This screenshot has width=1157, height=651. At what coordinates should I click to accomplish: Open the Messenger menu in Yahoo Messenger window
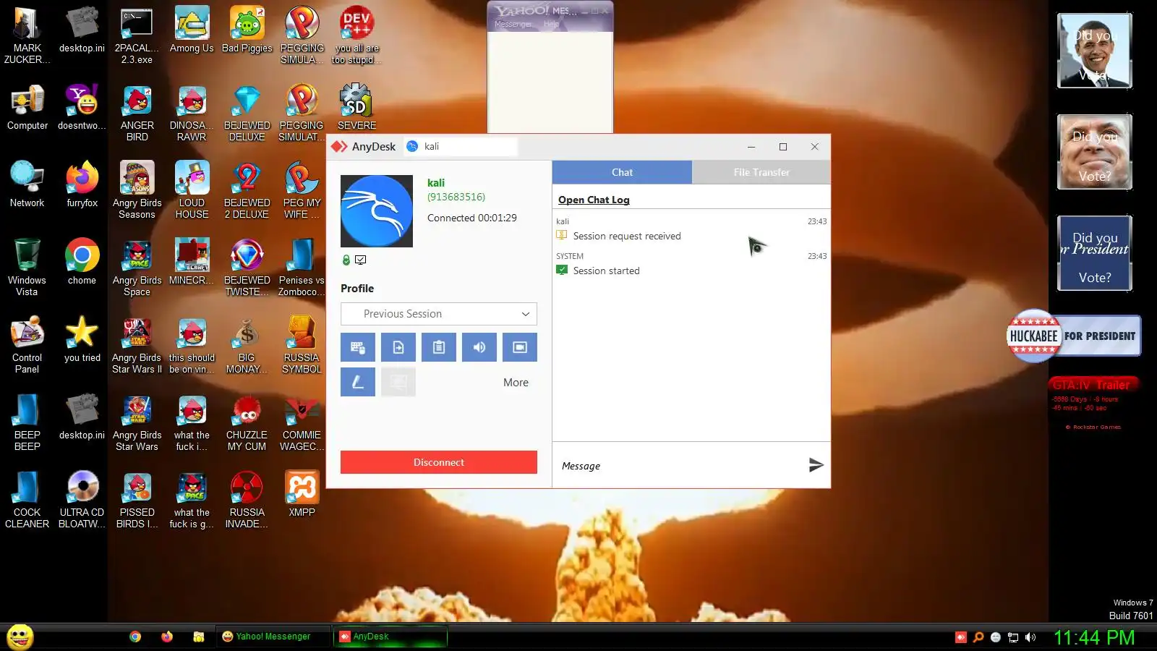click(513, 24)
